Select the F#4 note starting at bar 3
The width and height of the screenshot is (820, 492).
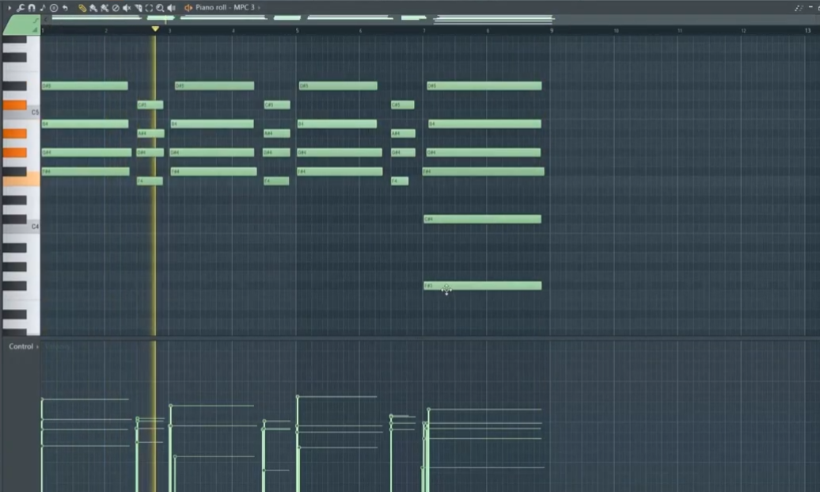[214, 172]
